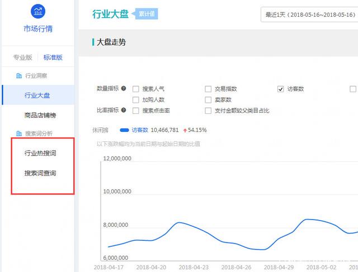Screen dimensions: 358x272
Task: Check the 卖家数 checkbox
Action: 208,99
